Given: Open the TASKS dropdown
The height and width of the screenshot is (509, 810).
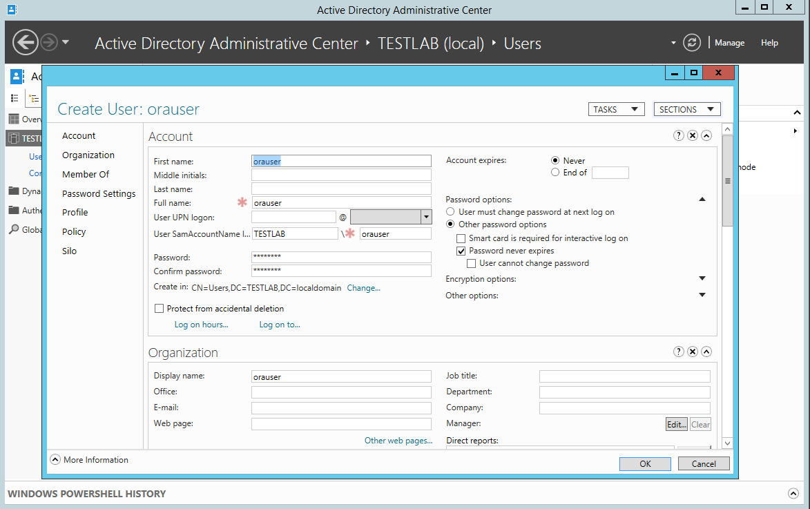Looking at the screenshot, I should [x=616, y=108].
